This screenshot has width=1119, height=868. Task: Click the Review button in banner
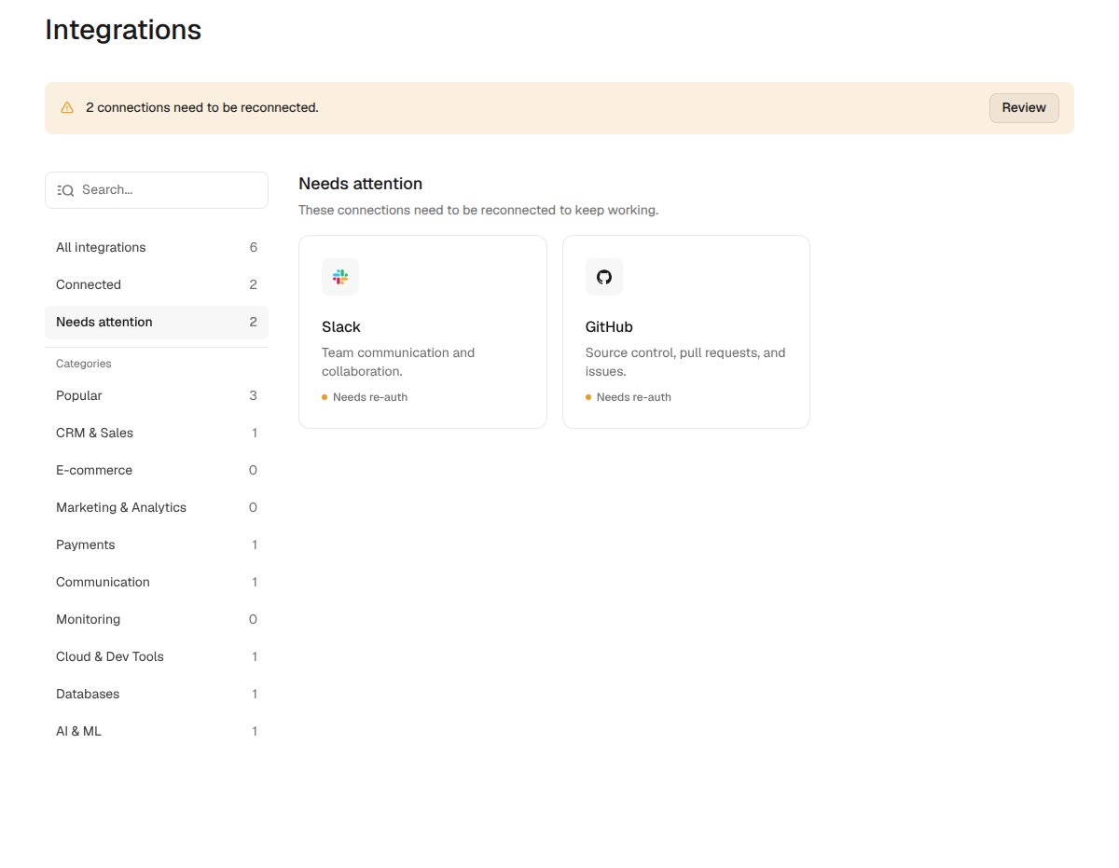(x=1024, y=108)
